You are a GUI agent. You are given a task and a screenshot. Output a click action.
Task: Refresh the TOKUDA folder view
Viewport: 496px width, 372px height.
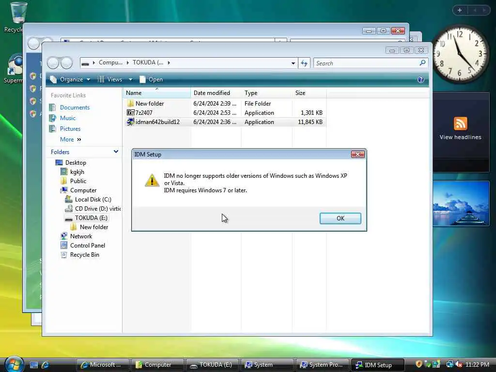click(x=304, y=63)
